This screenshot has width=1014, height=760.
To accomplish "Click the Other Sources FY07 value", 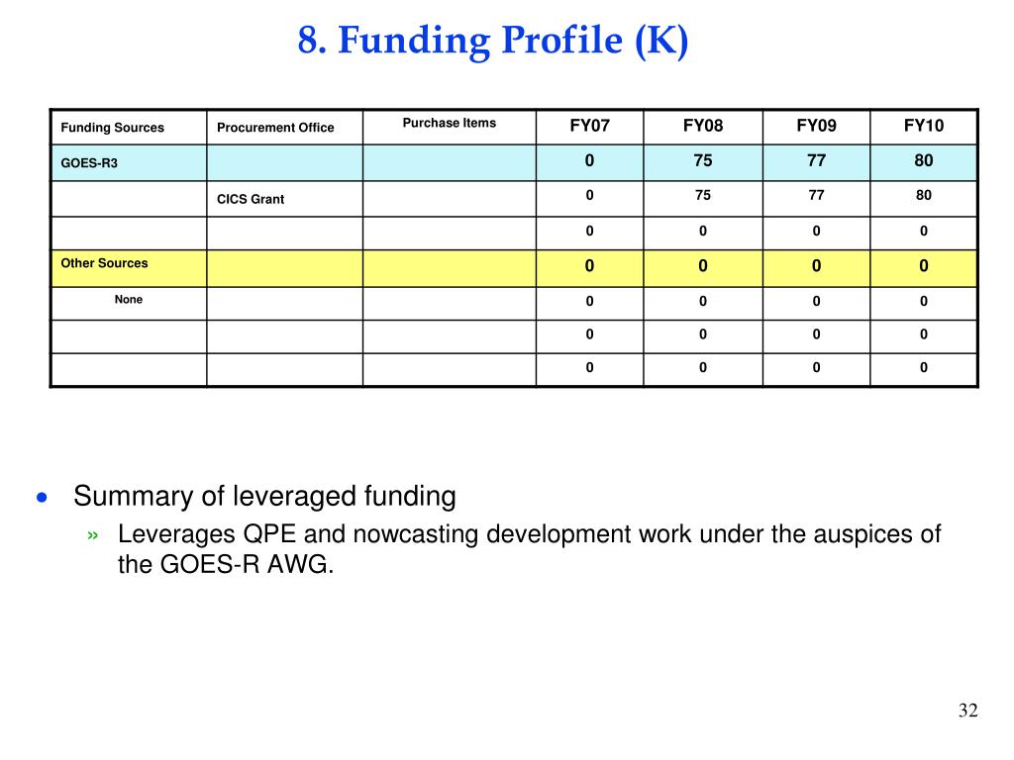I will tap(590, 265).
